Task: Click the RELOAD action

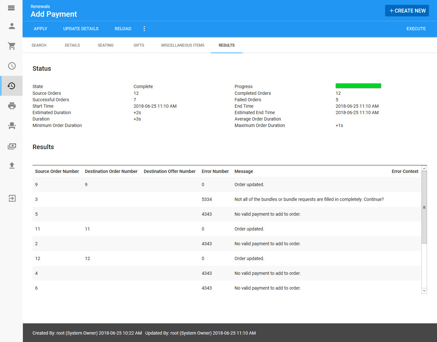Action: [123, 29]
